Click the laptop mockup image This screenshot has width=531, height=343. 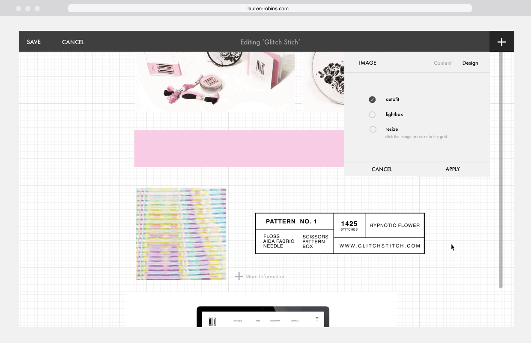point(263,317)
